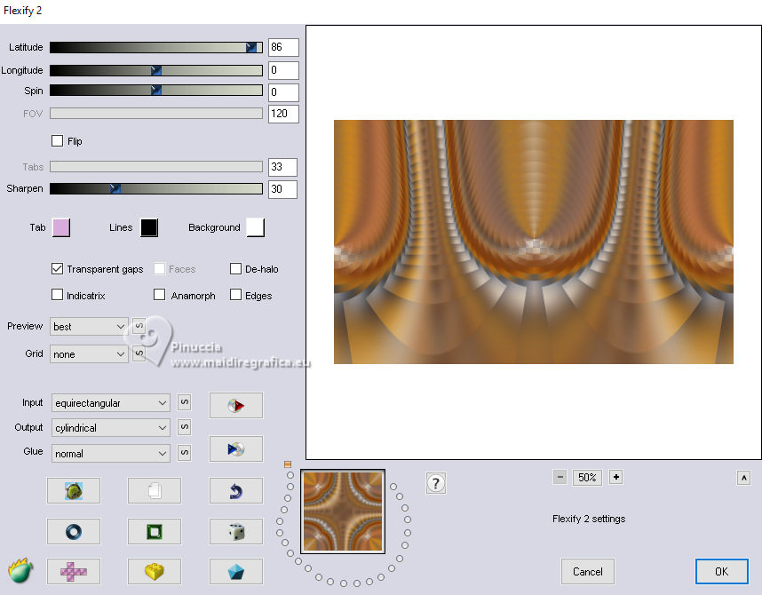Click the yellow brick button

point(154,571)
